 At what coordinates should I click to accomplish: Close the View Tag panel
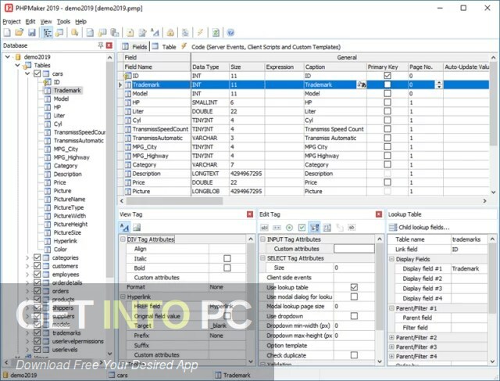250,214
